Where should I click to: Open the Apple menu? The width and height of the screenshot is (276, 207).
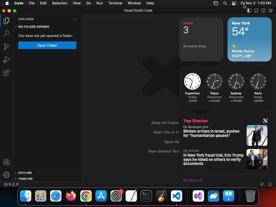pyautogui.click(x=7, y=3)
